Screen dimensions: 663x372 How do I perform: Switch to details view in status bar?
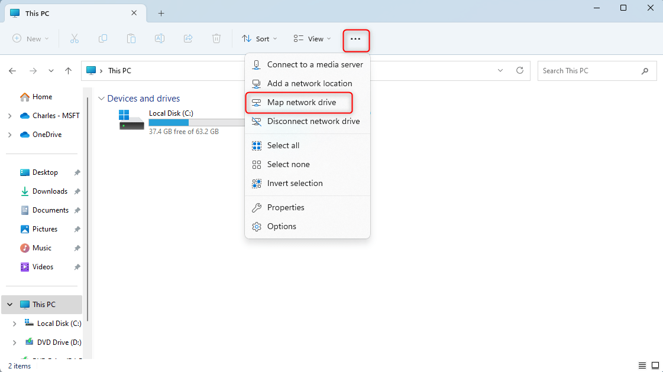click(642, 366)
